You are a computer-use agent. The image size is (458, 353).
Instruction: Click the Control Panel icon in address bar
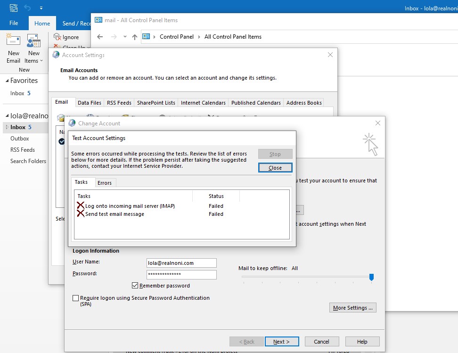(x=146, y=37)
